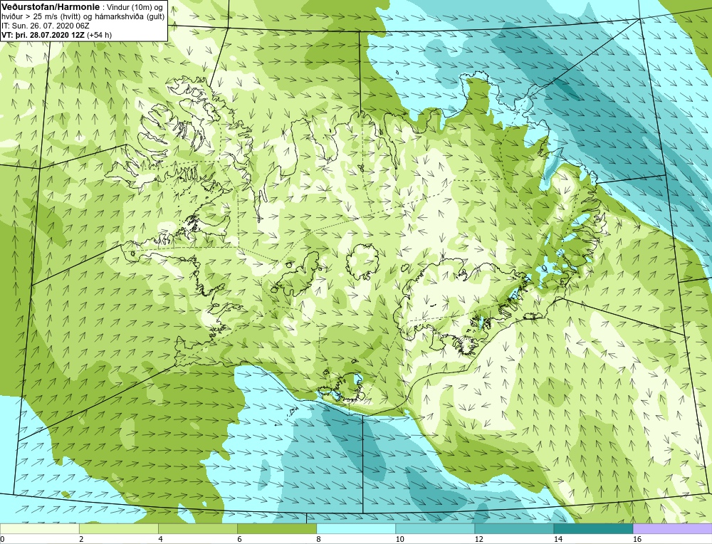Click the 8-10 m/s light cyan legend swatch
This screenshot has height=544, width=712.
[x=355, y=528]
